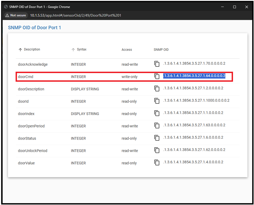The height and width of the screenshot is (205, 254).
Task: Copy the doorCmd SNMP OID
Action: click(157, 76)
